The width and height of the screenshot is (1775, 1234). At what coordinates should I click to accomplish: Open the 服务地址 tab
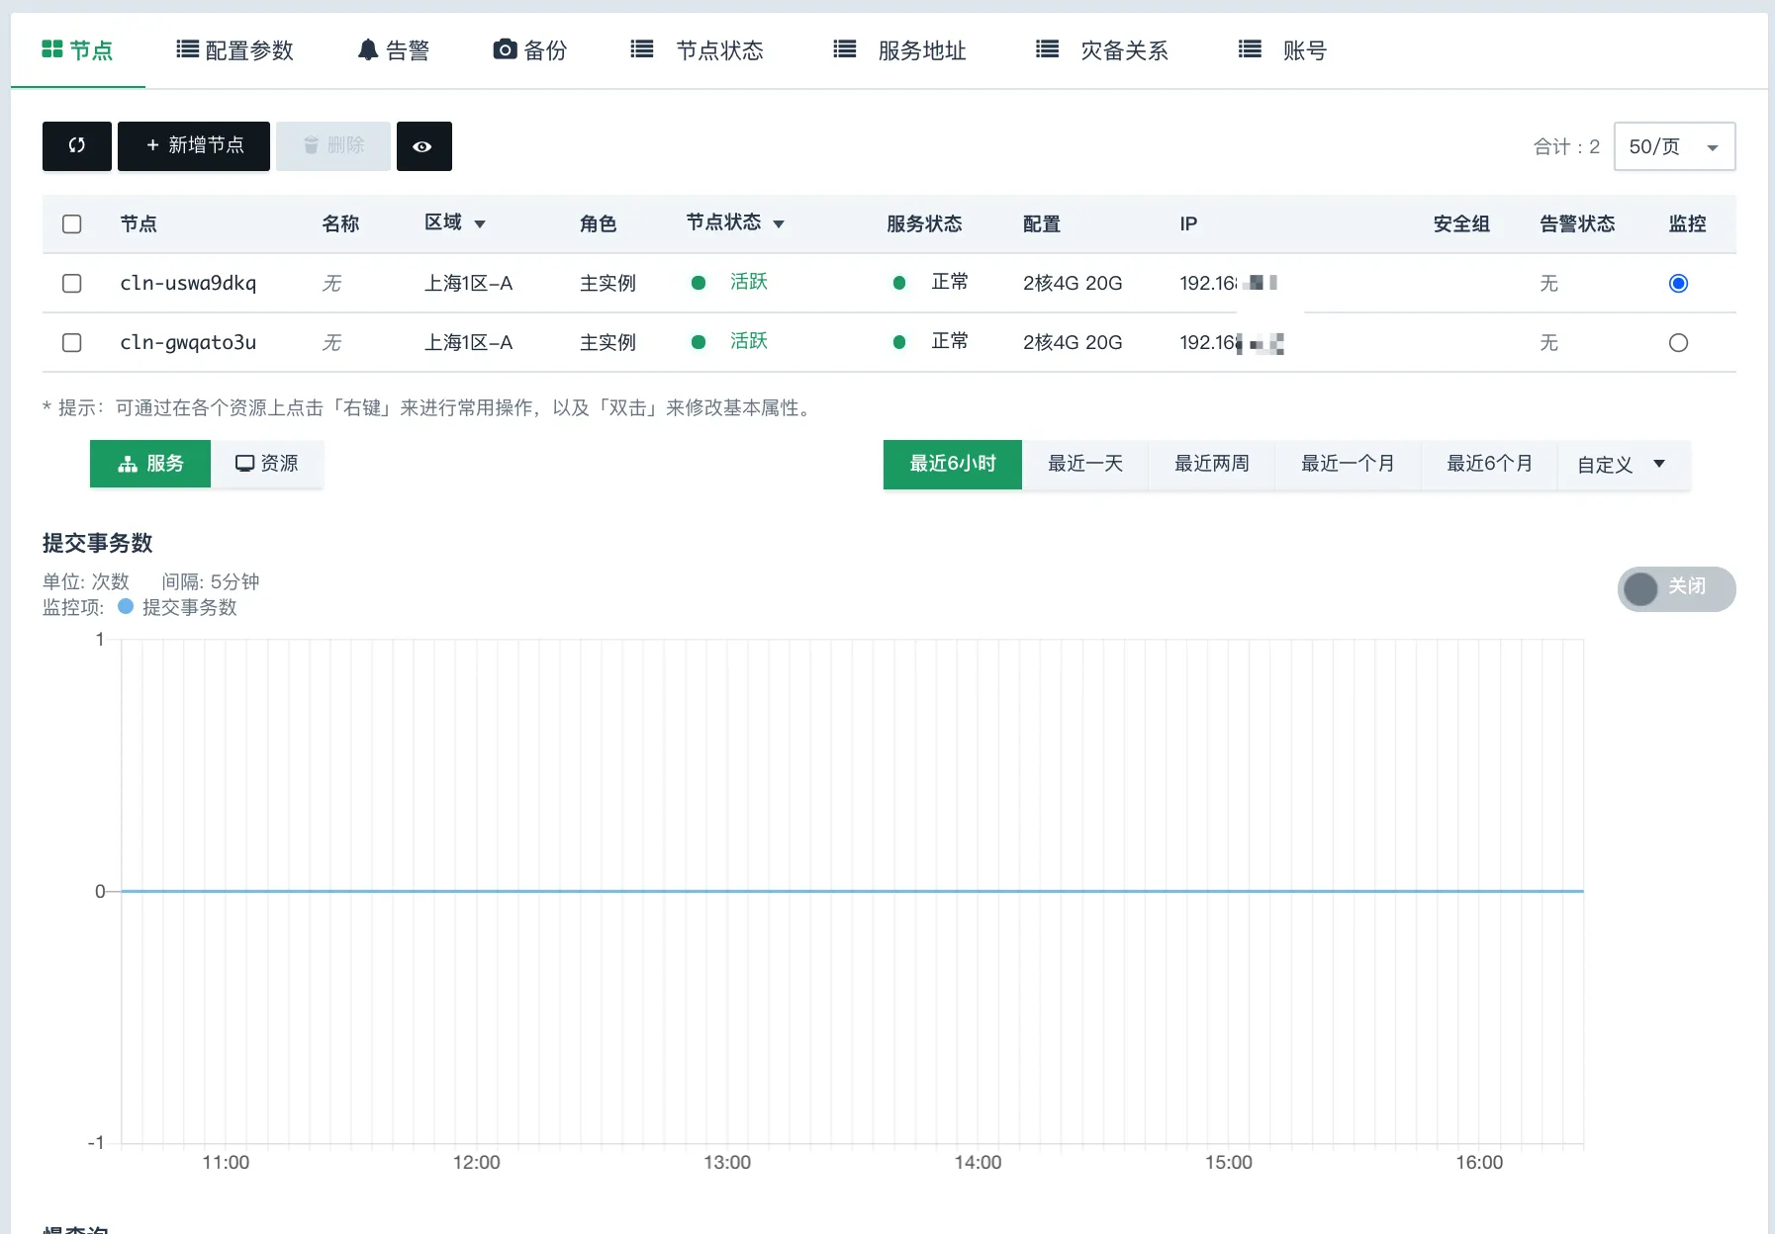(x=900, y=50)
